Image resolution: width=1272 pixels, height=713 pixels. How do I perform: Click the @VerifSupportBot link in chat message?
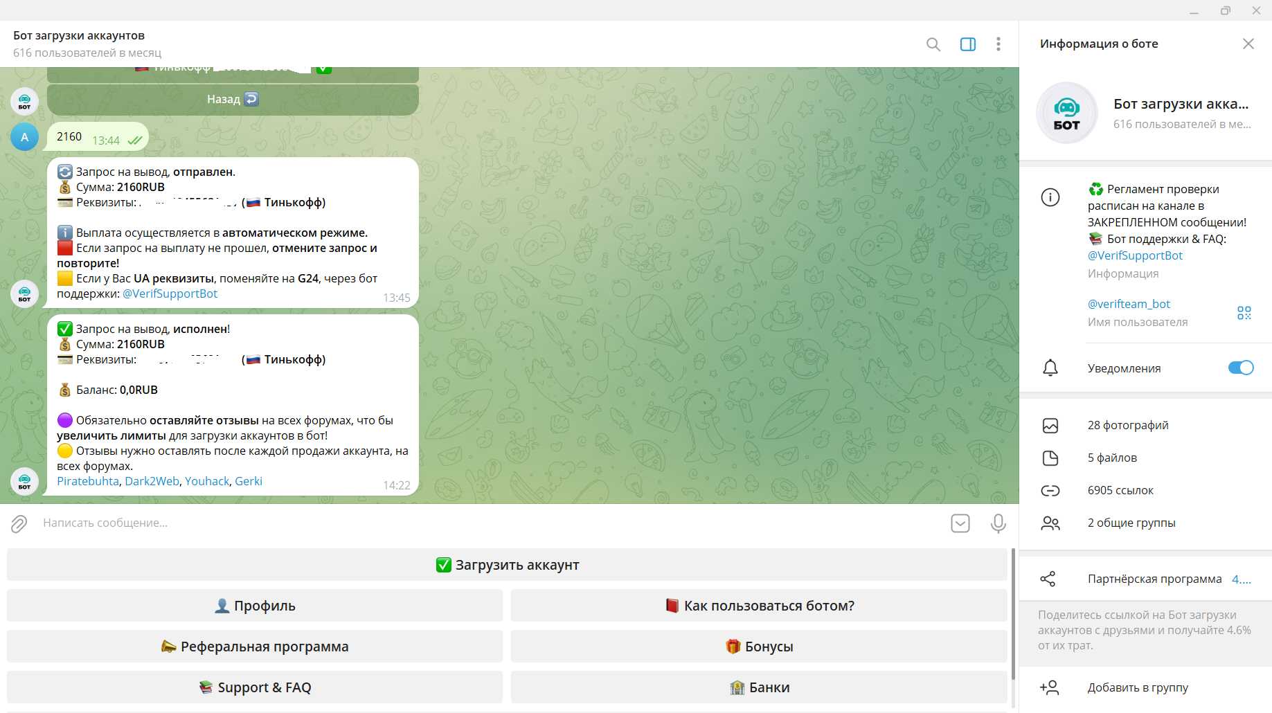(170, 294)
